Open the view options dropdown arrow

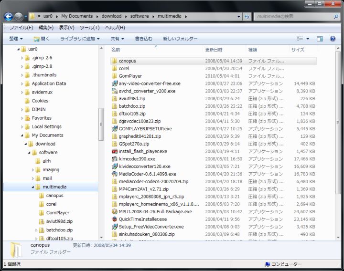click(307, 39)
